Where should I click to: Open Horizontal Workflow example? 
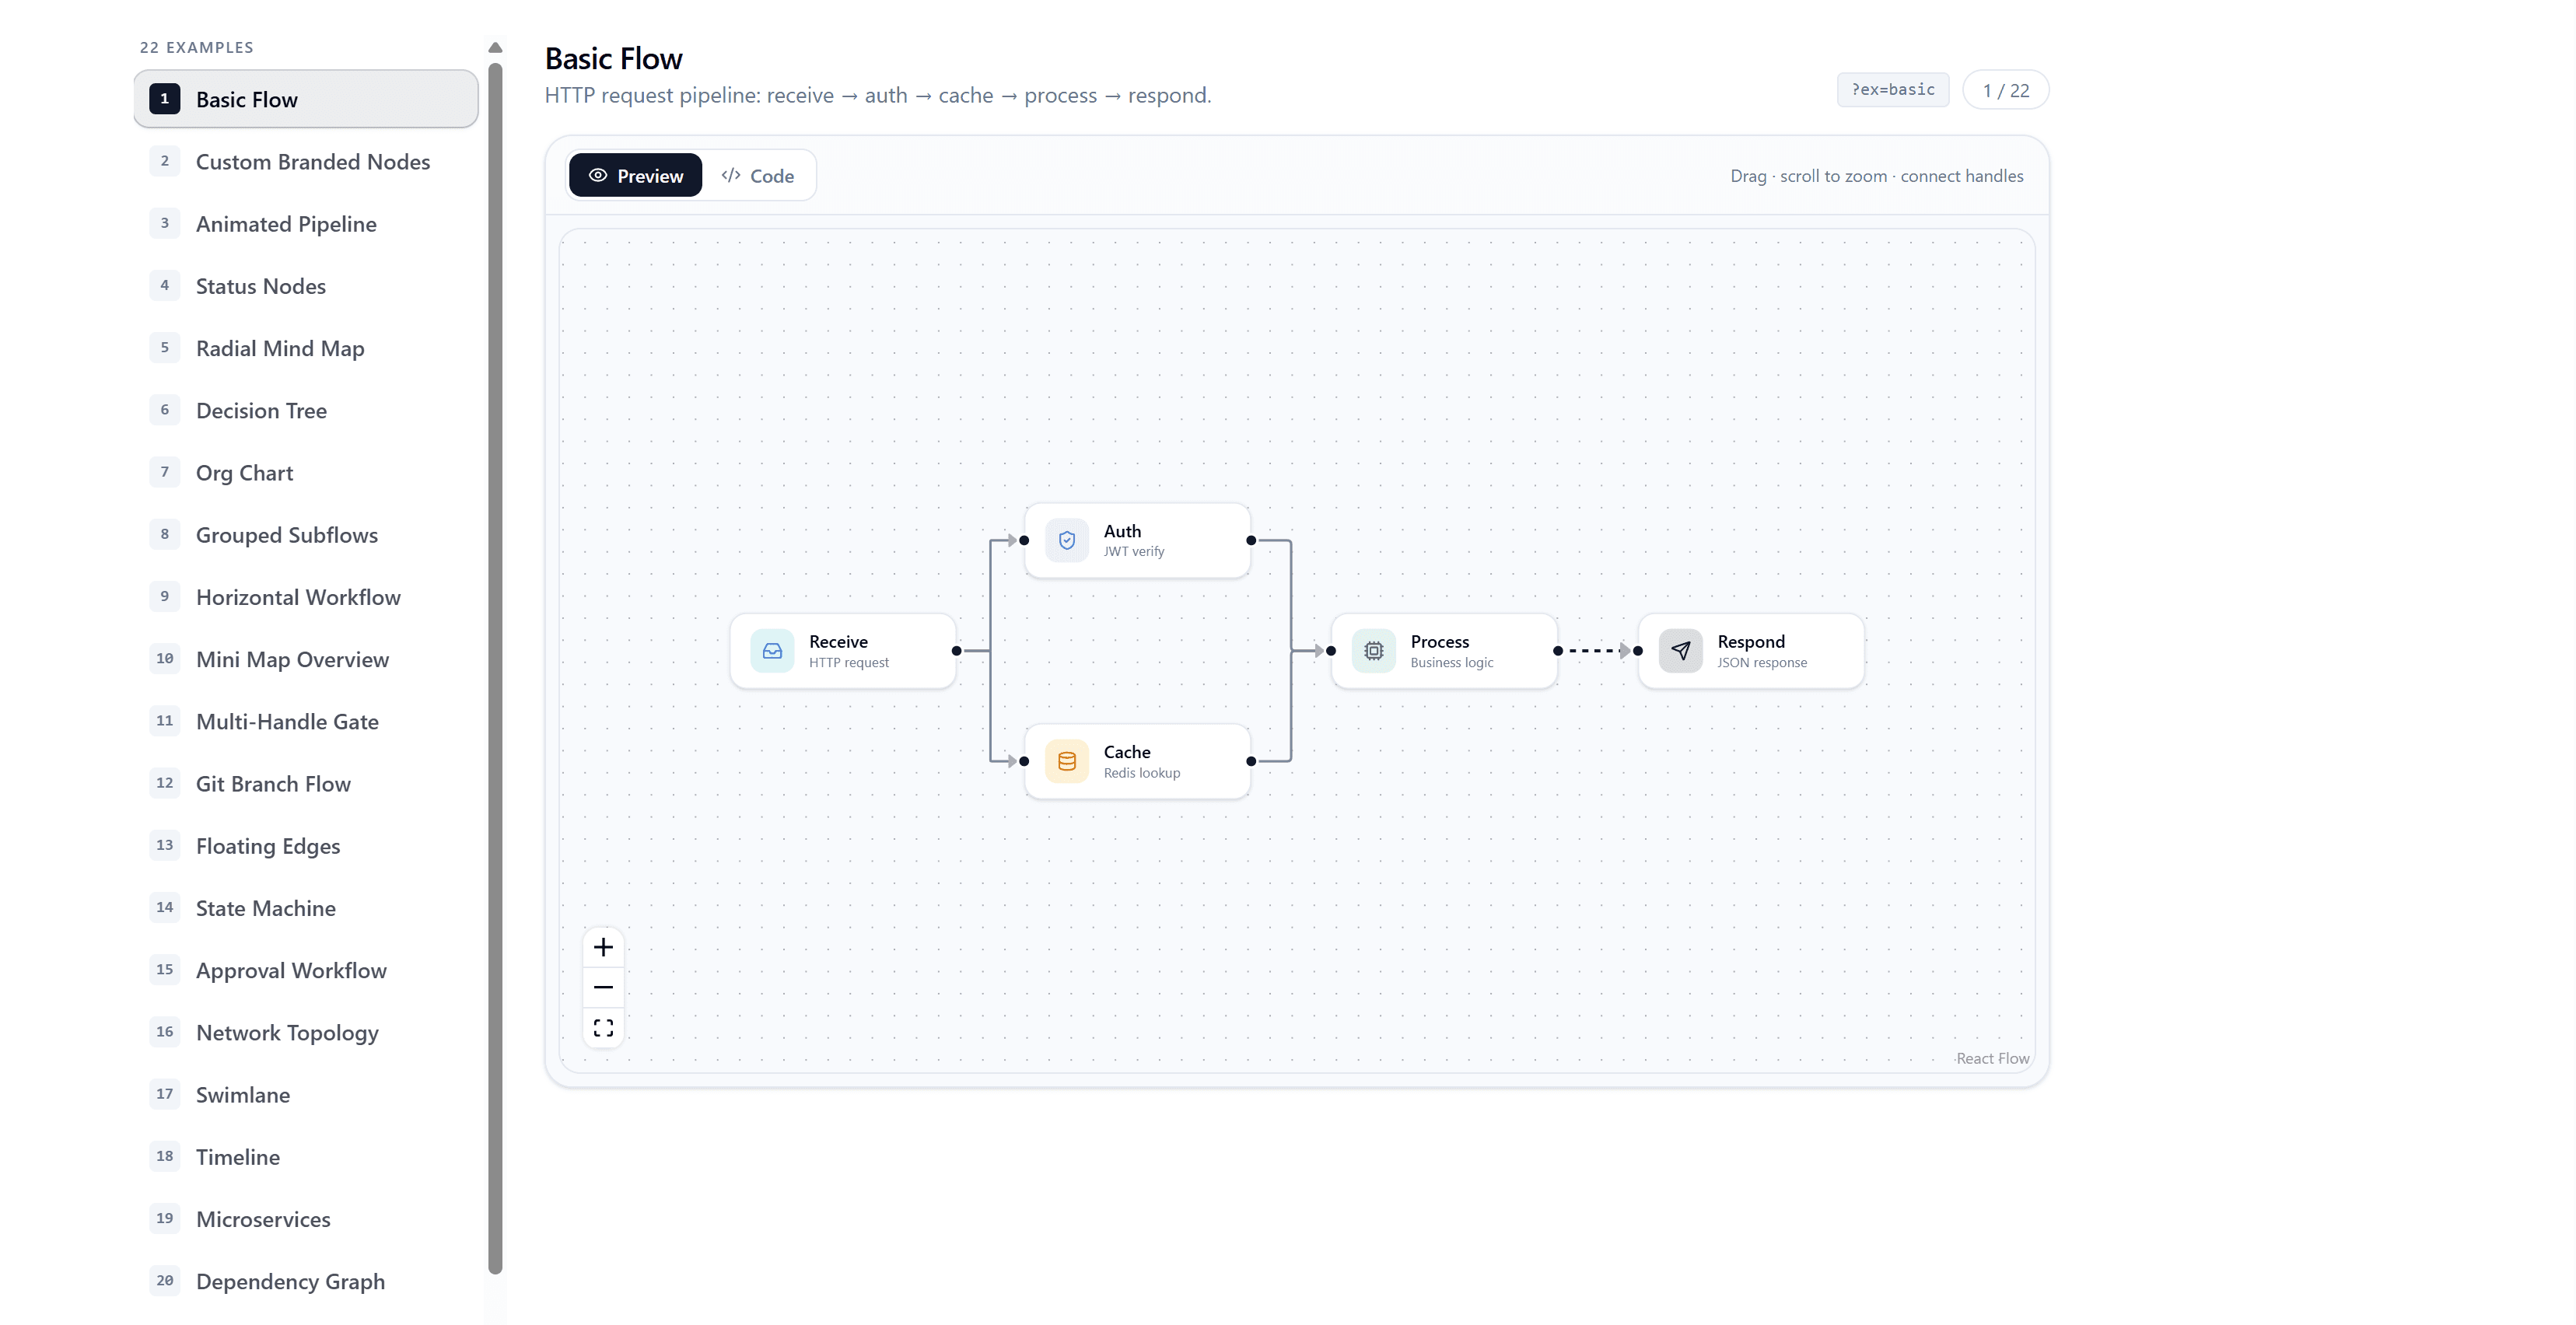coord(306,597)
